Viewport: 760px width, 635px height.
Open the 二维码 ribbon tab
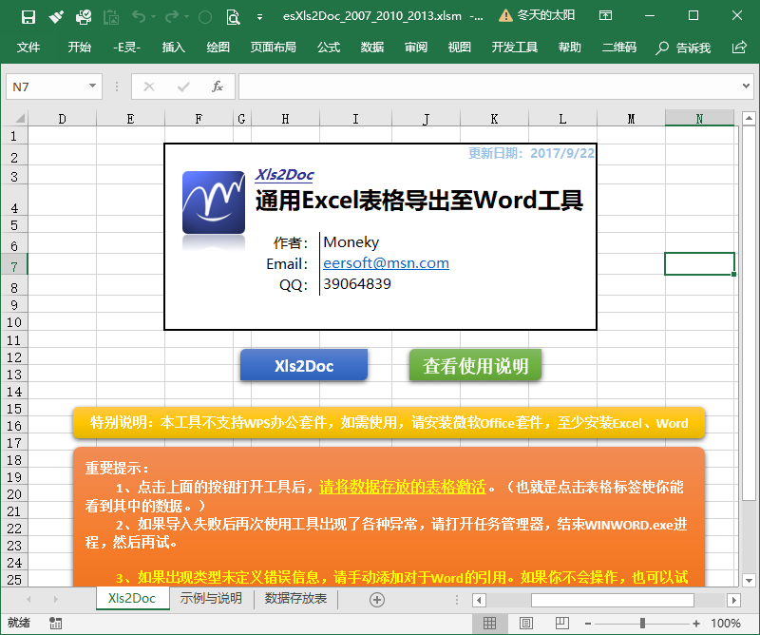coord(619,48)
